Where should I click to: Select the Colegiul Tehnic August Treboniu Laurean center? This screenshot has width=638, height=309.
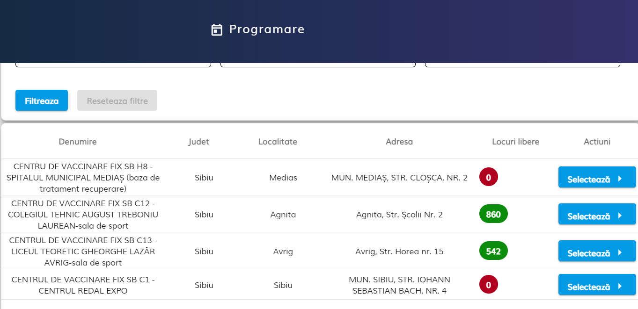pyautogui.click(x=597, y=214)
